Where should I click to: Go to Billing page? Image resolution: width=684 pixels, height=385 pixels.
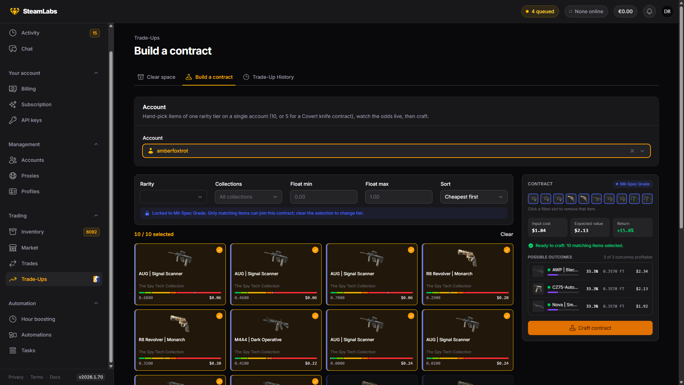click(x=54, y=89)
